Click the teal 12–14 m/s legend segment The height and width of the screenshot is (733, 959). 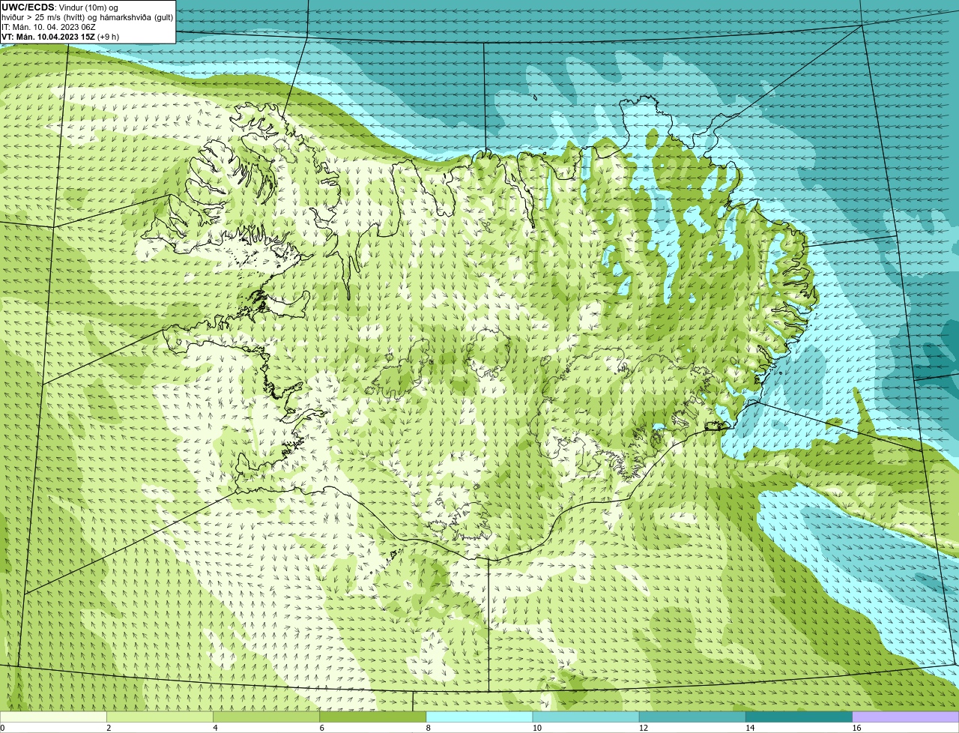(x=692, y=717)
